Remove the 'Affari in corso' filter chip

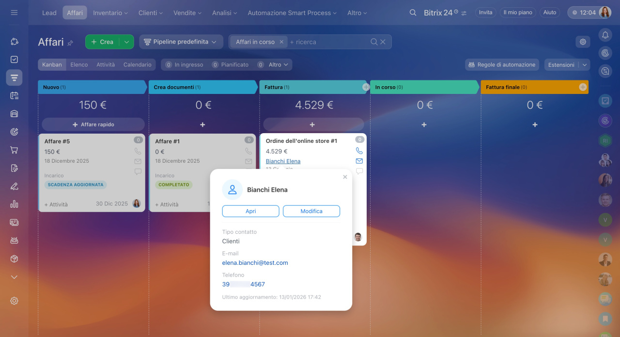281,42
